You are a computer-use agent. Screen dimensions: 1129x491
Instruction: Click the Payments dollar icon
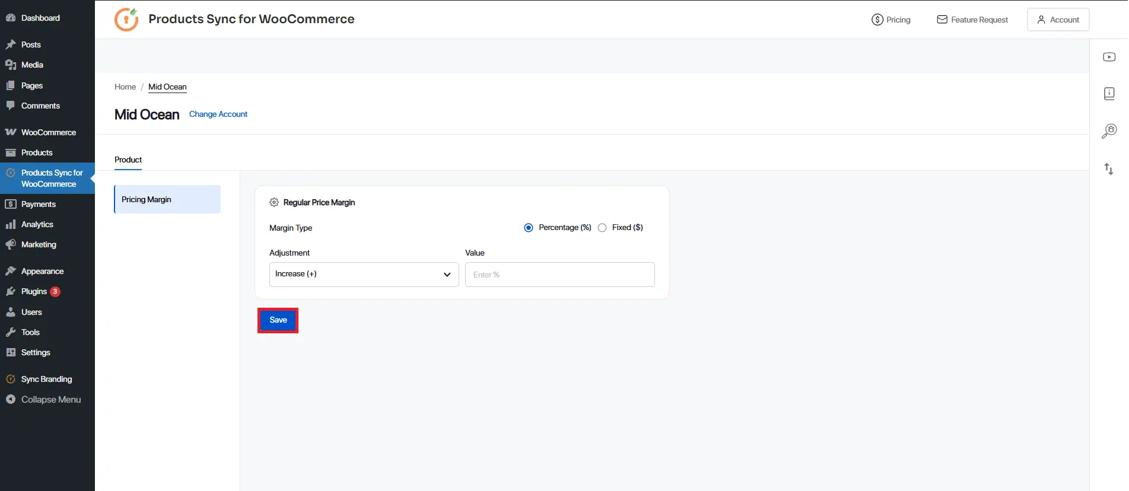tap(11, 204)
